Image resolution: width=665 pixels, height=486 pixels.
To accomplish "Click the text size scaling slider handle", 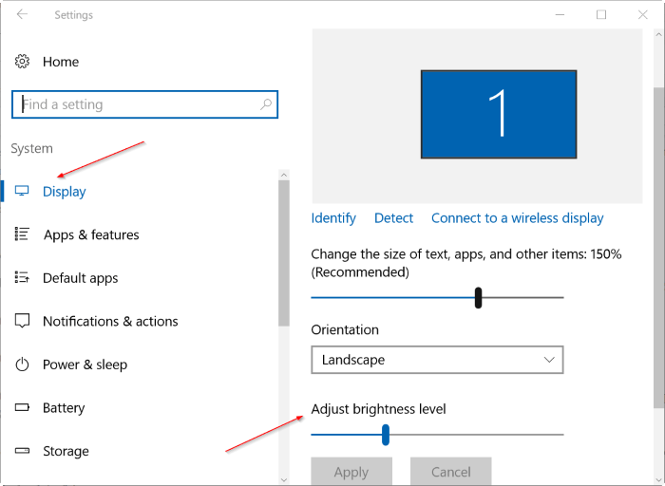I will [x=479, y=298].
